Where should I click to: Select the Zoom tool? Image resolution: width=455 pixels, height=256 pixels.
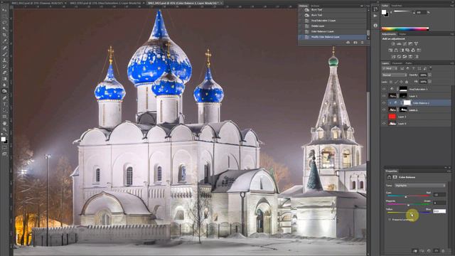click(4, 129)
